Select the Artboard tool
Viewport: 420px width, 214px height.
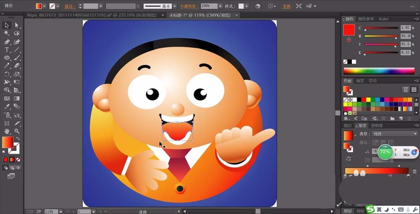click(x=7, y=123)
